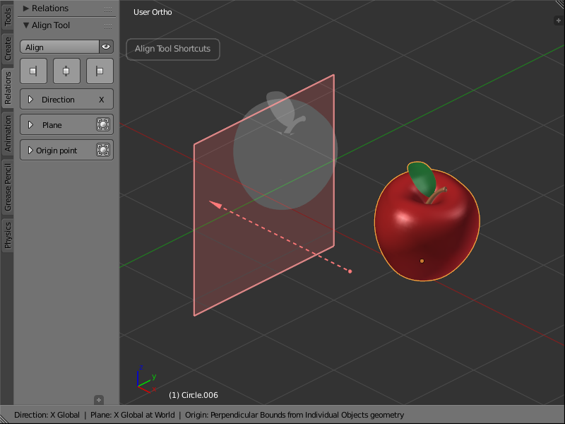
Task: Click the plus icon at bottom of tool shelf
Action: (100, 399)
